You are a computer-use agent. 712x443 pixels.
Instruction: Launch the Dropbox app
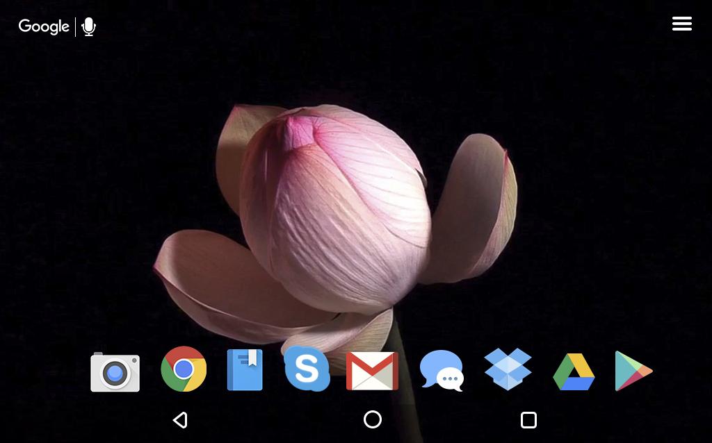[508, 369]
